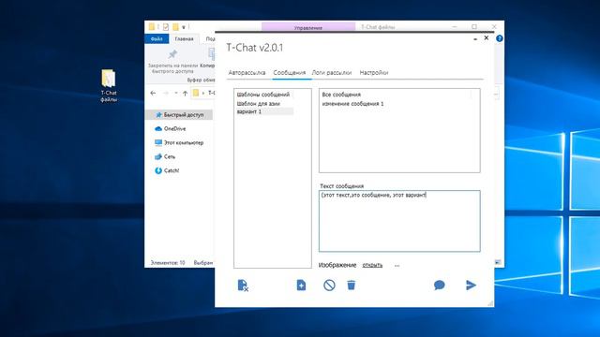Click the trash bin delete icon
600x337 pixels.
coord(351,285)
